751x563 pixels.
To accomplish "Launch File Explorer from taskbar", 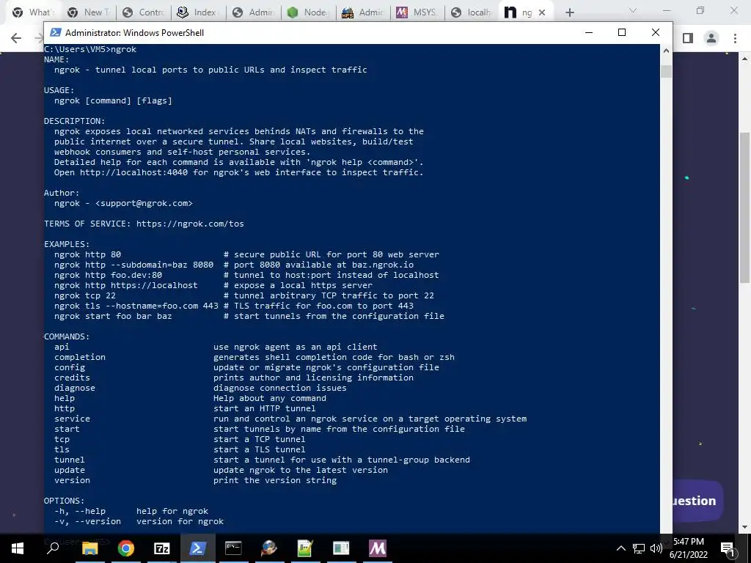I will [89, 548].
